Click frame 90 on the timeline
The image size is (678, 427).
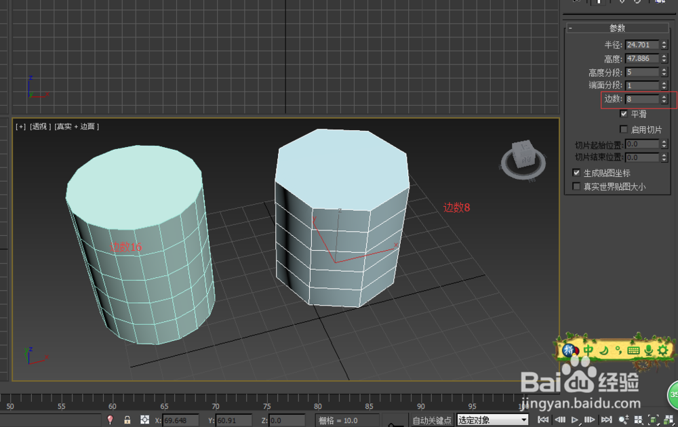(x=421, y=406)
